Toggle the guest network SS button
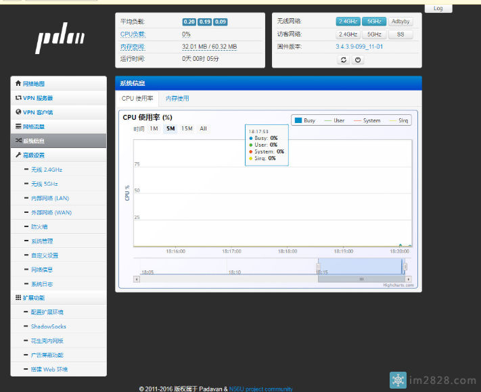 (400, 34)
